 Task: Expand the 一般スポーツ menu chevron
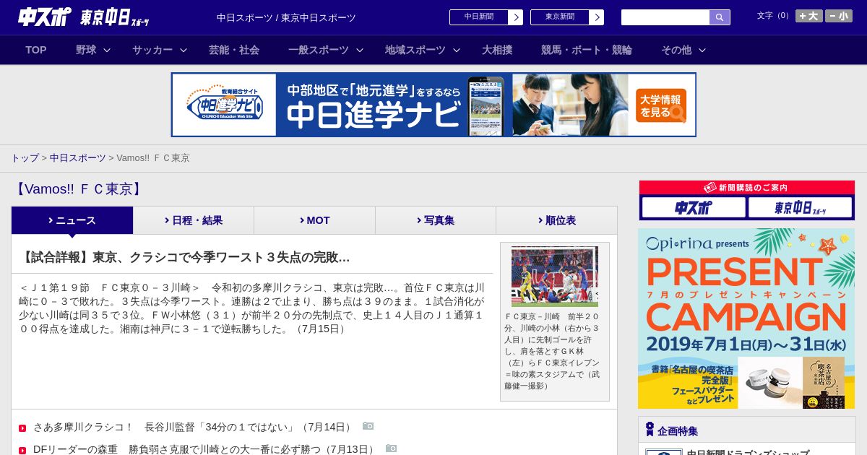click(360, 51)
